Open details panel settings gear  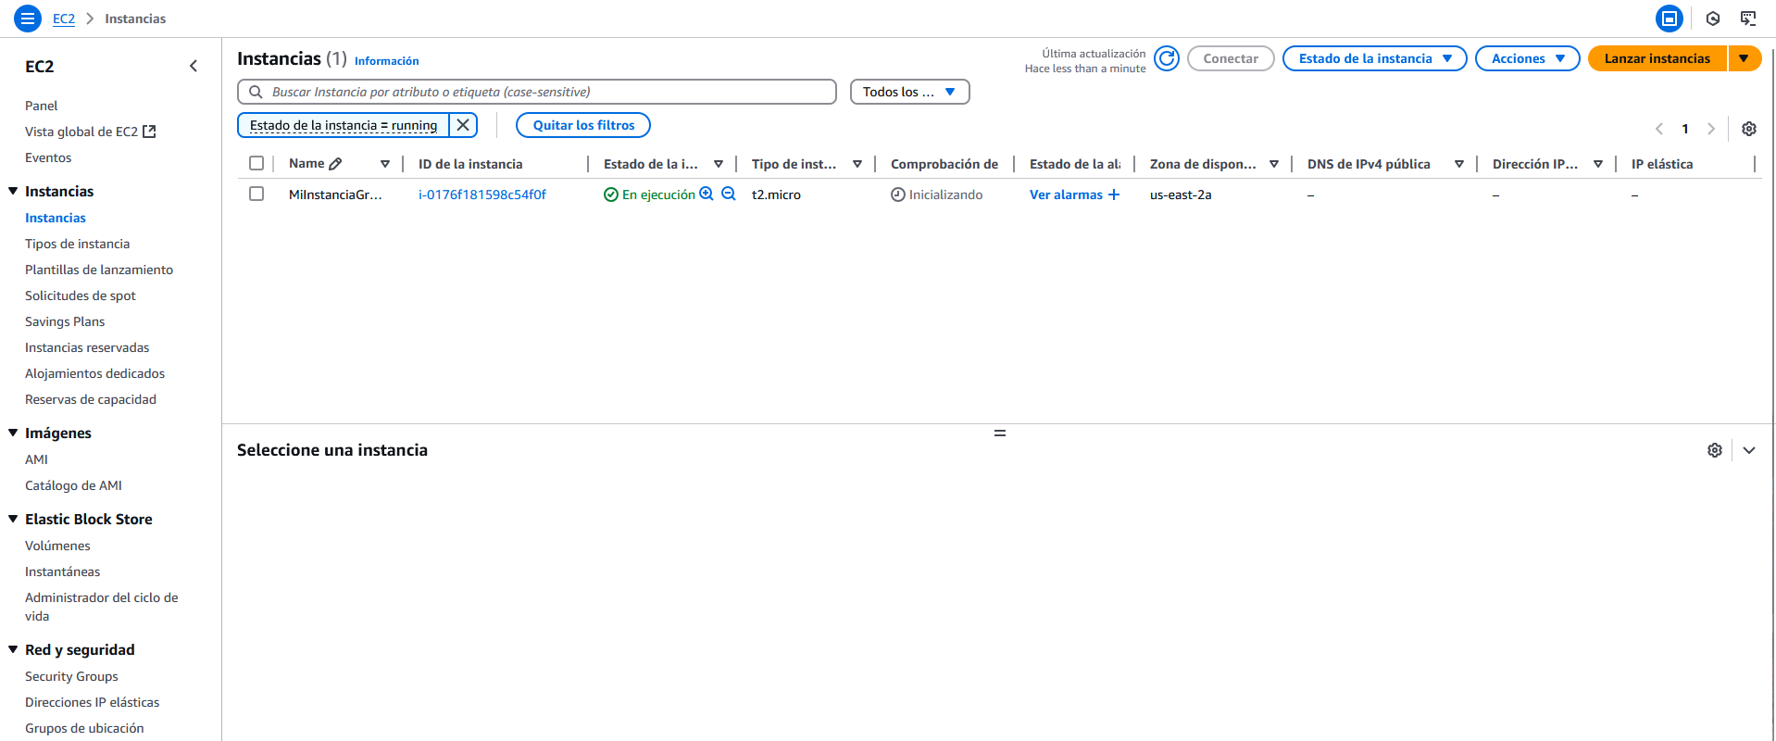coord(1715,450)
